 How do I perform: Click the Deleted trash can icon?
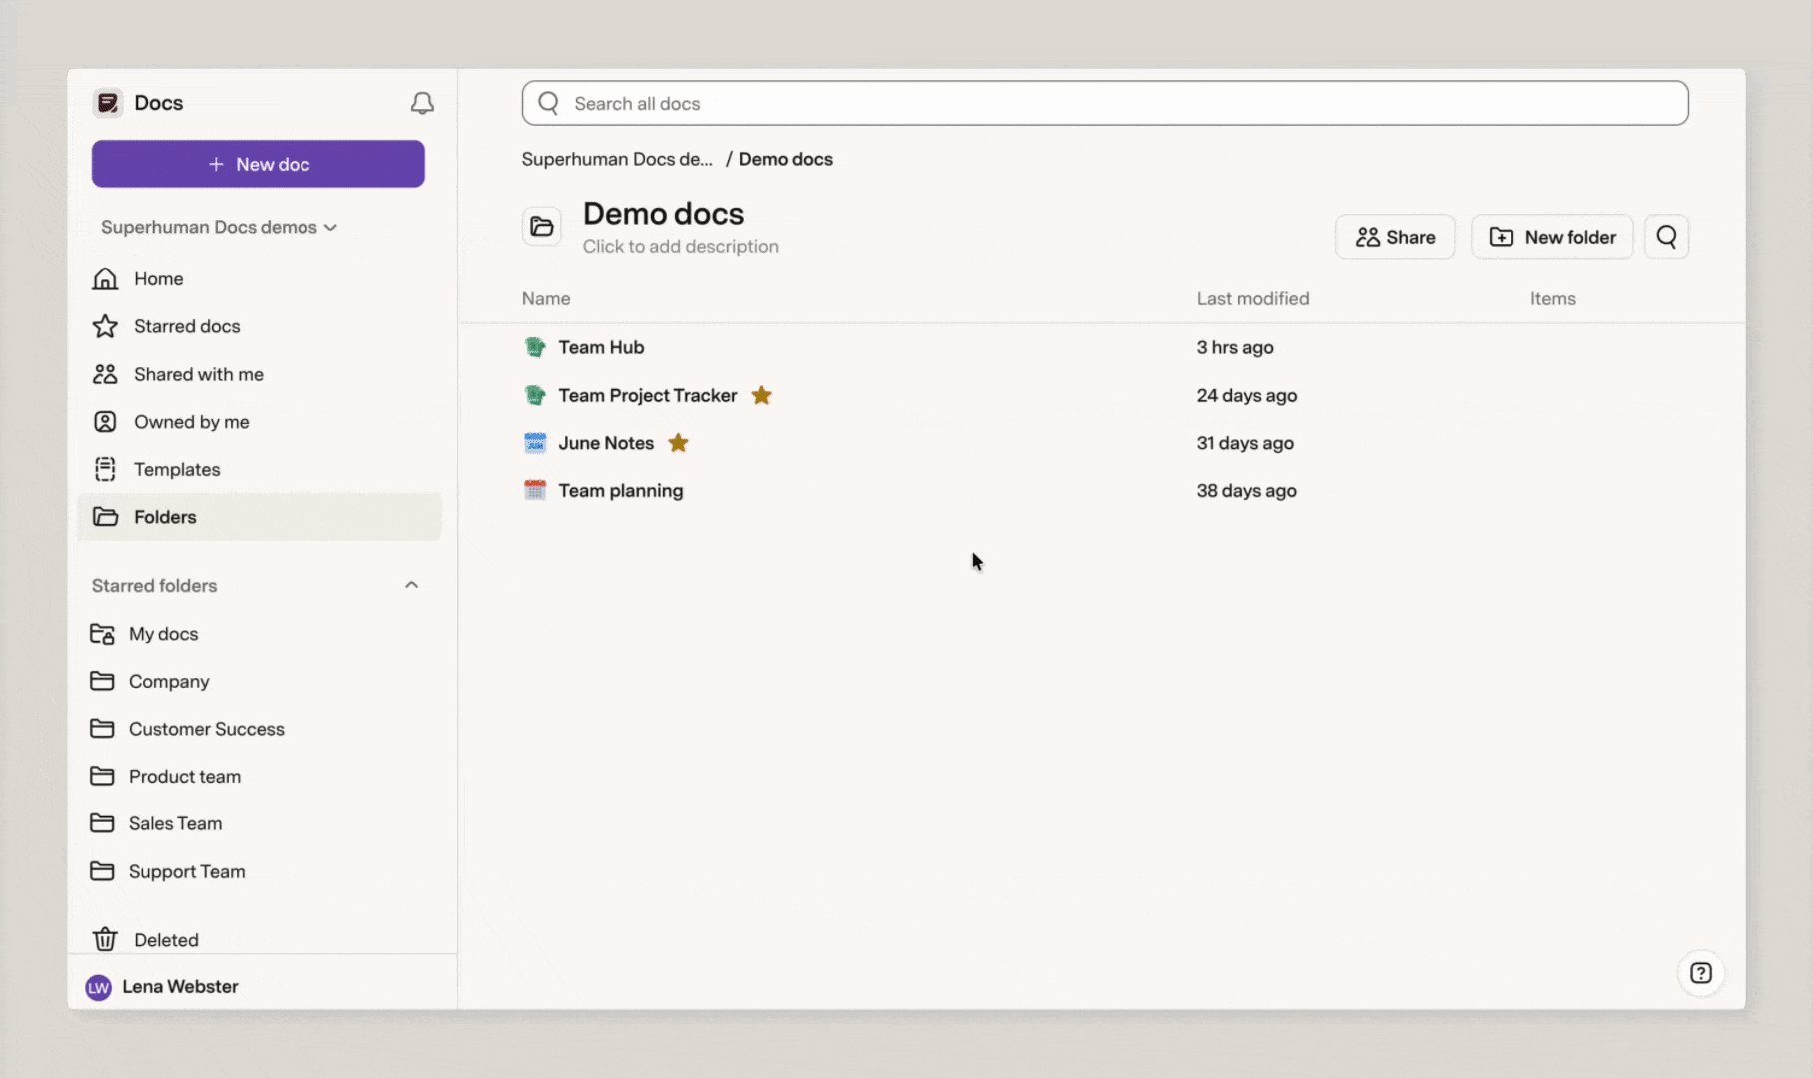point(105,939)
